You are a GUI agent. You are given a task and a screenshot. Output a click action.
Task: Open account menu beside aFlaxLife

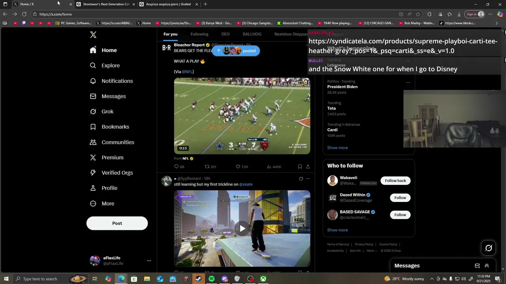pyautogui.click(x=149, y=261)
